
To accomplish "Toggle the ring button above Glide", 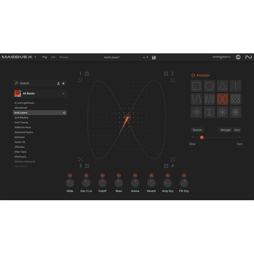I will 70,175.
